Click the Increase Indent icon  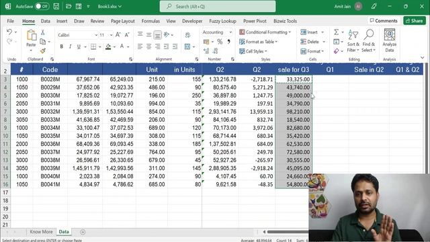(175, 46)
